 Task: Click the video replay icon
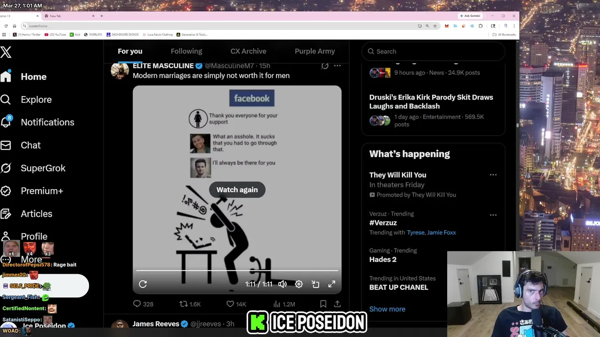[x=143, y=284]
